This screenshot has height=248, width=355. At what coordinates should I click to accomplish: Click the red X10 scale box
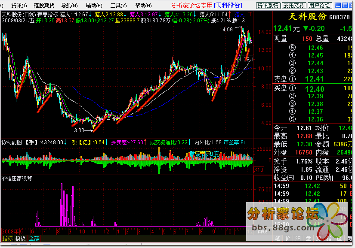pyautogui.click(x=259, y=170)
